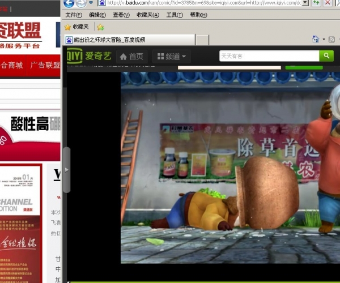Click the green search button

tap(326, 55)
